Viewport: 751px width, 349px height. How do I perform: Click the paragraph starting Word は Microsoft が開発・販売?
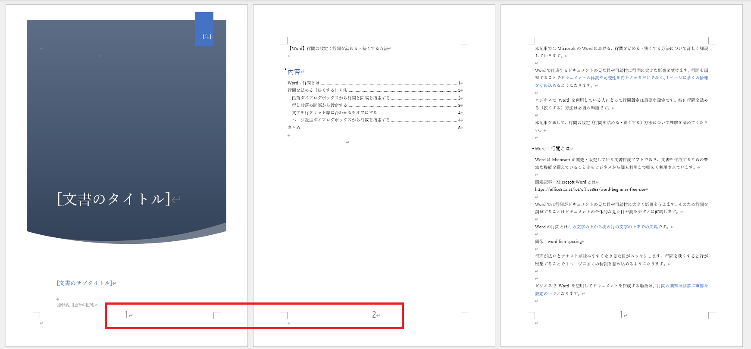pyautogui.click(x=622, y=163)
